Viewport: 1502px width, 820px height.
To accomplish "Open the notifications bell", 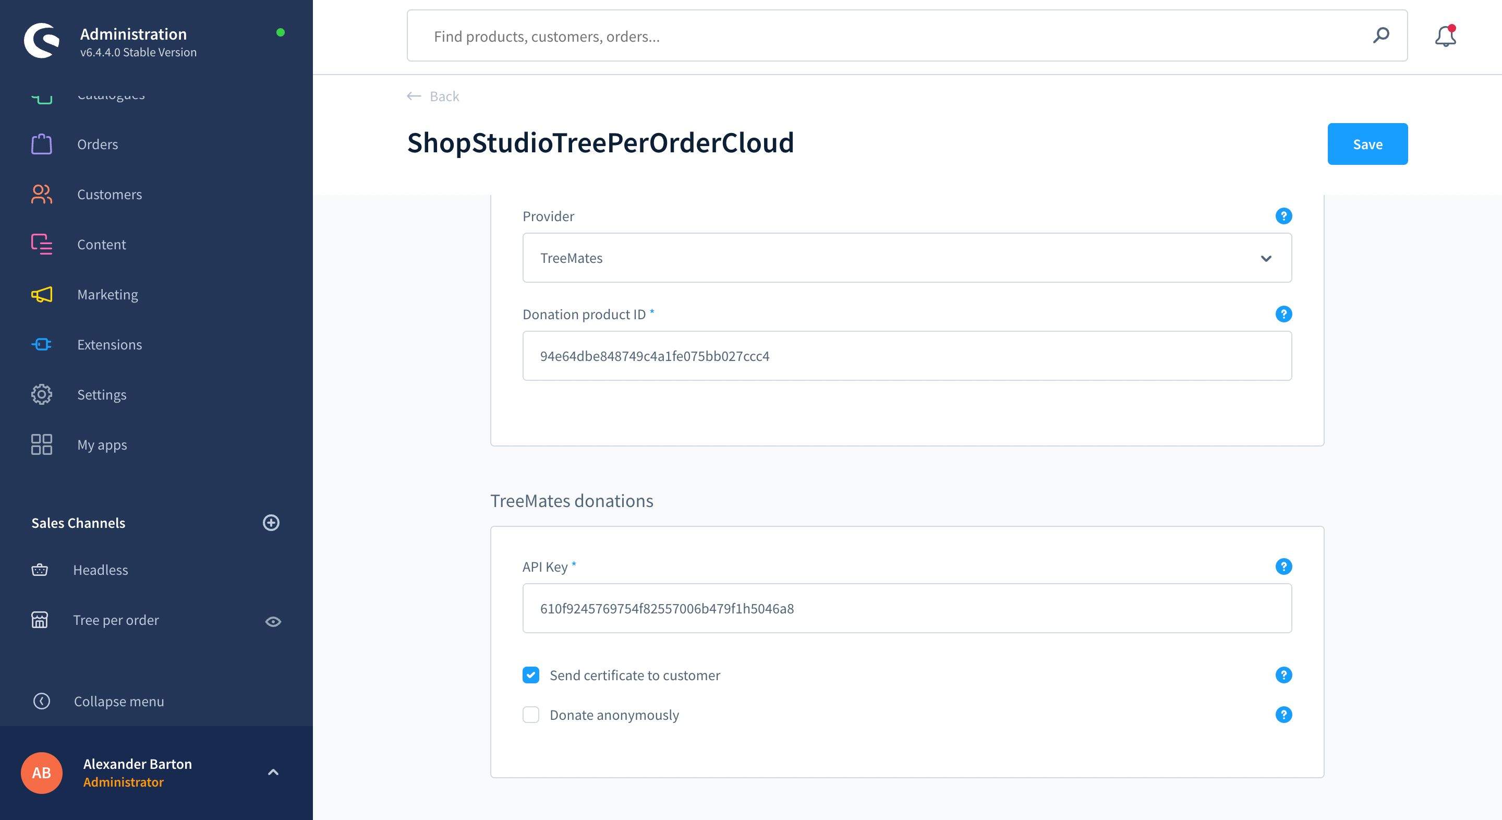I will (1446, 35).
